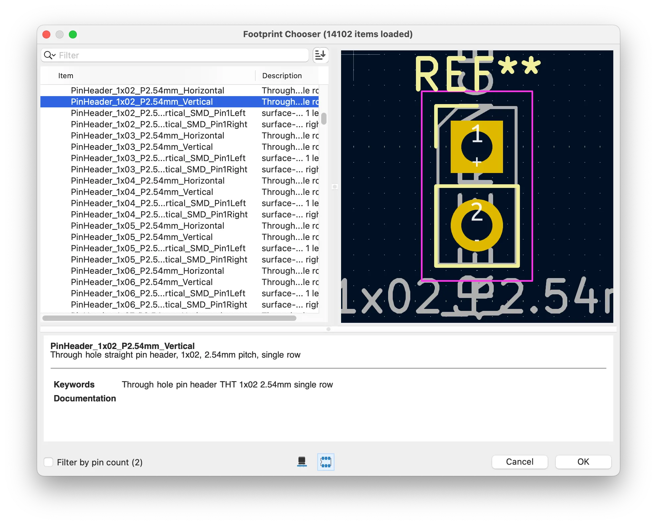
Task: Select the 1x02 SMD_Pin1Left footprint row
Action: click(x=179, y=113)
